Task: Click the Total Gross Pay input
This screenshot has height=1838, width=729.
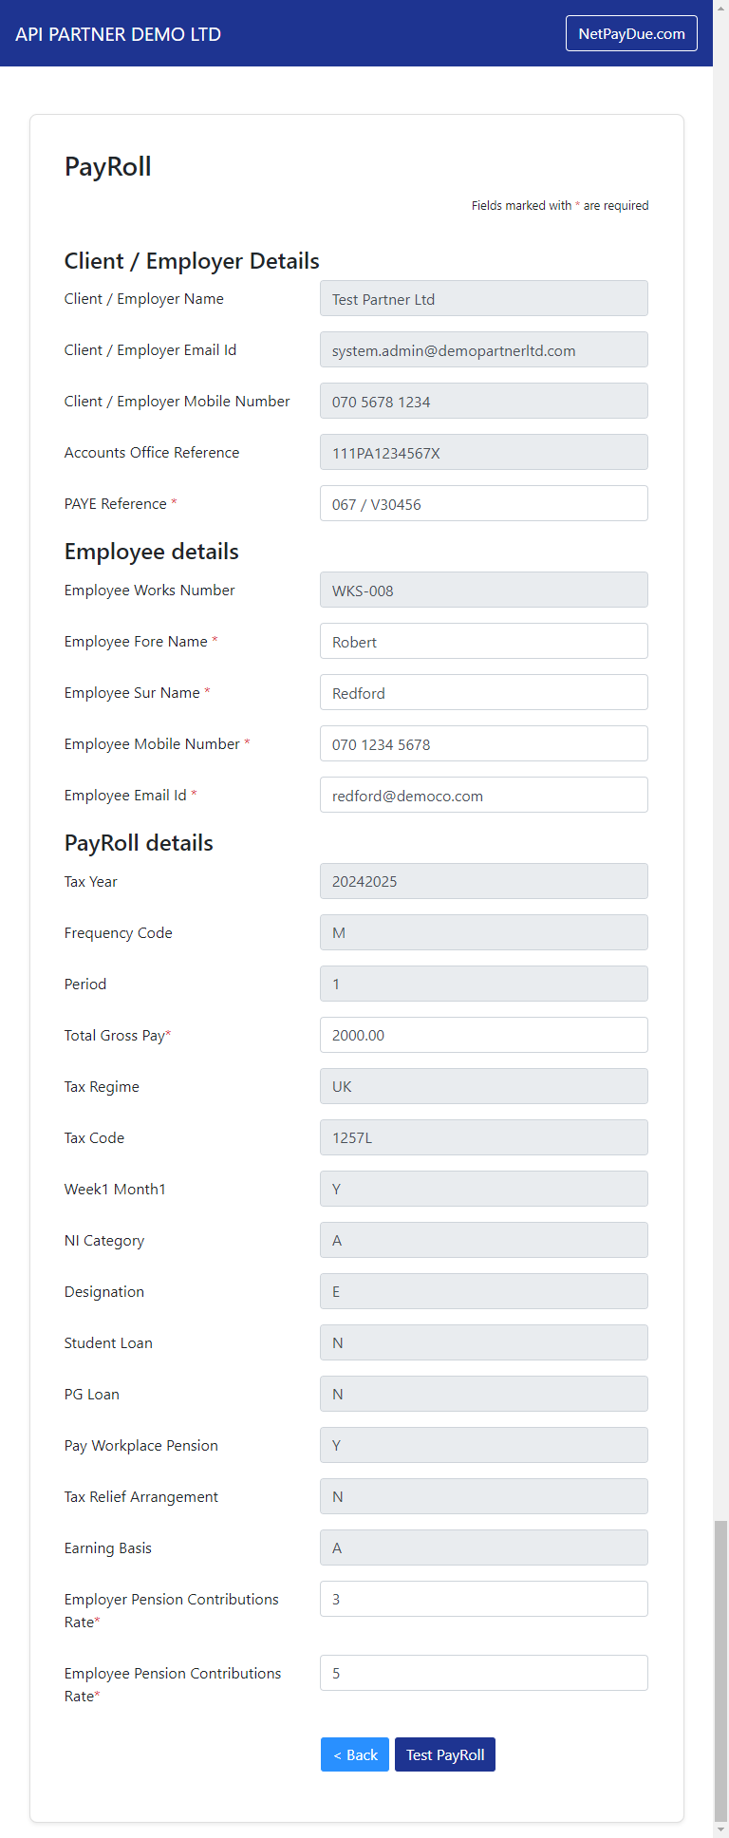Action: click(x=484, y=1035)
